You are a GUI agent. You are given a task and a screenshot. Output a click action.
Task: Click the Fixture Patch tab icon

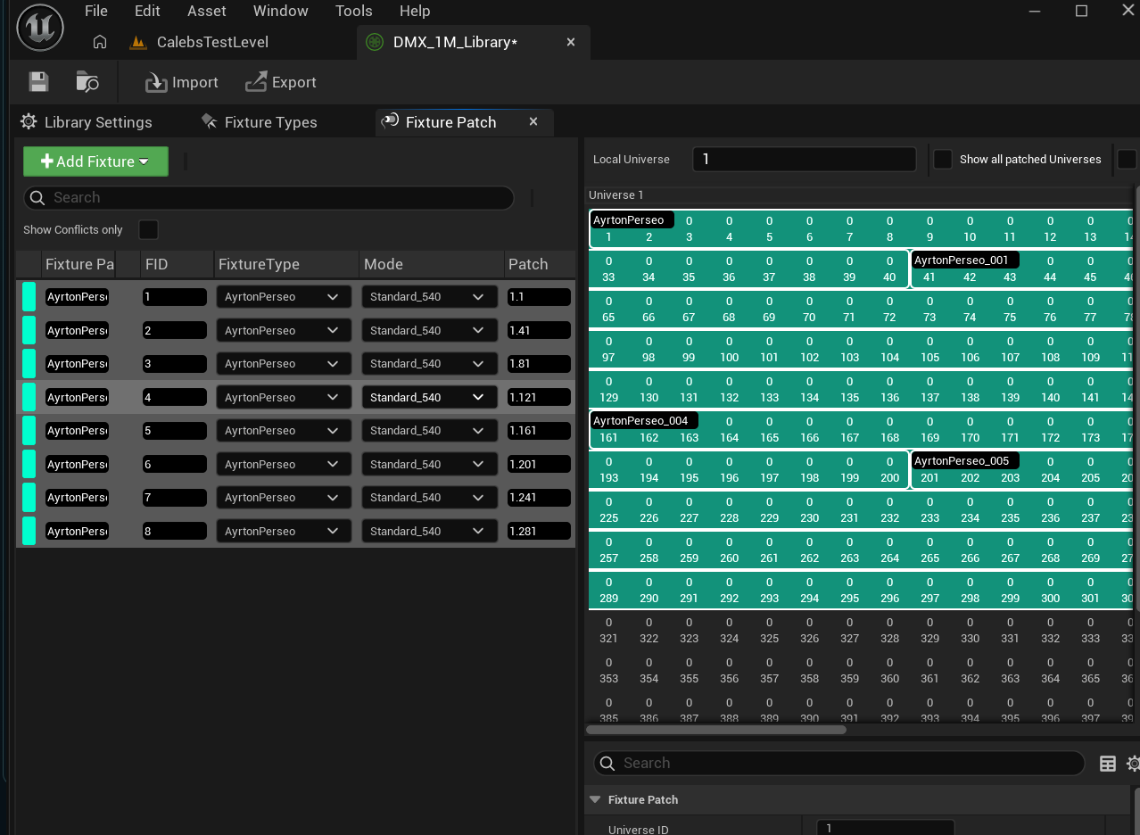point(390,121)
